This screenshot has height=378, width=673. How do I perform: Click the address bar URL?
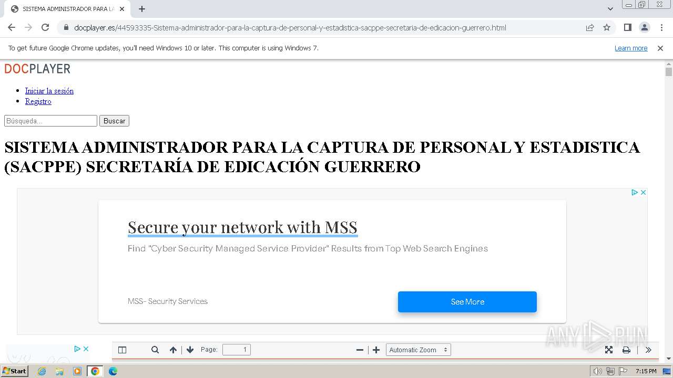pyautogui.click(x=290, y=28)
